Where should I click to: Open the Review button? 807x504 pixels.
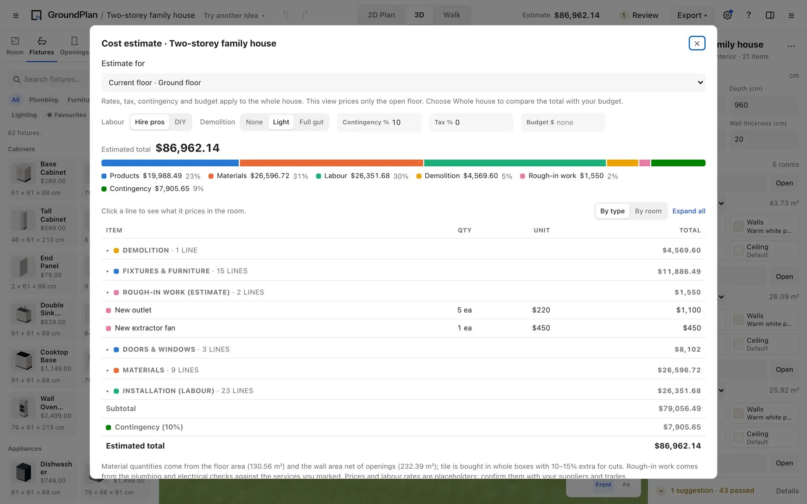pos(639,16)
